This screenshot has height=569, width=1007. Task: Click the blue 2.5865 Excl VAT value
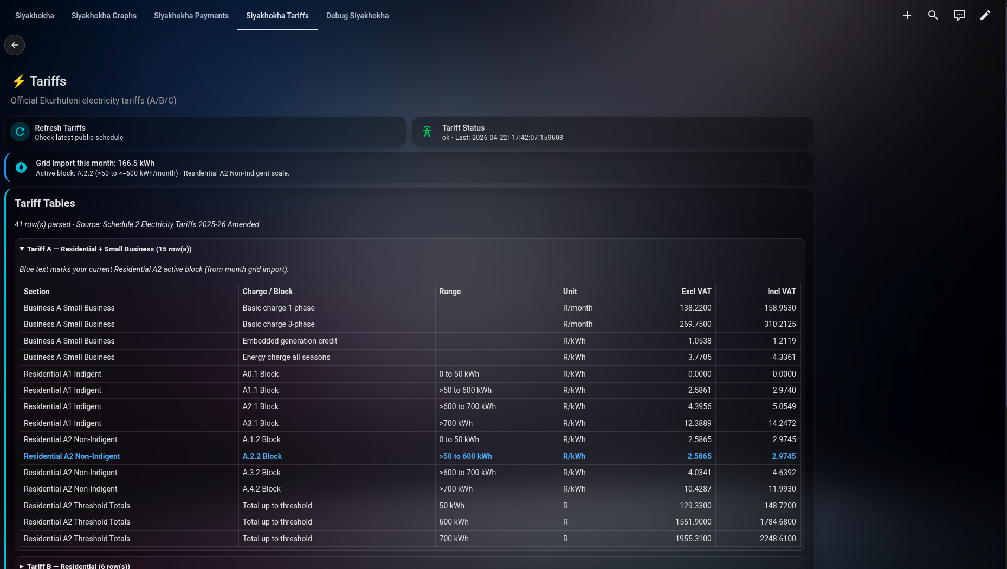pyautogui.click(x=699, y=456)
